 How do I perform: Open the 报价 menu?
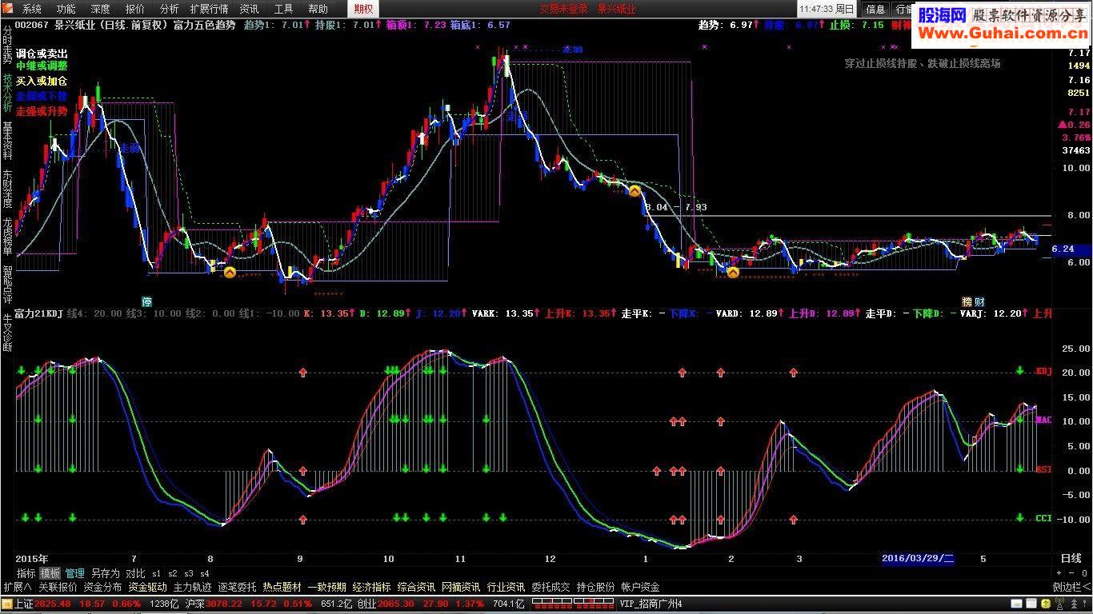click(135, 9)
